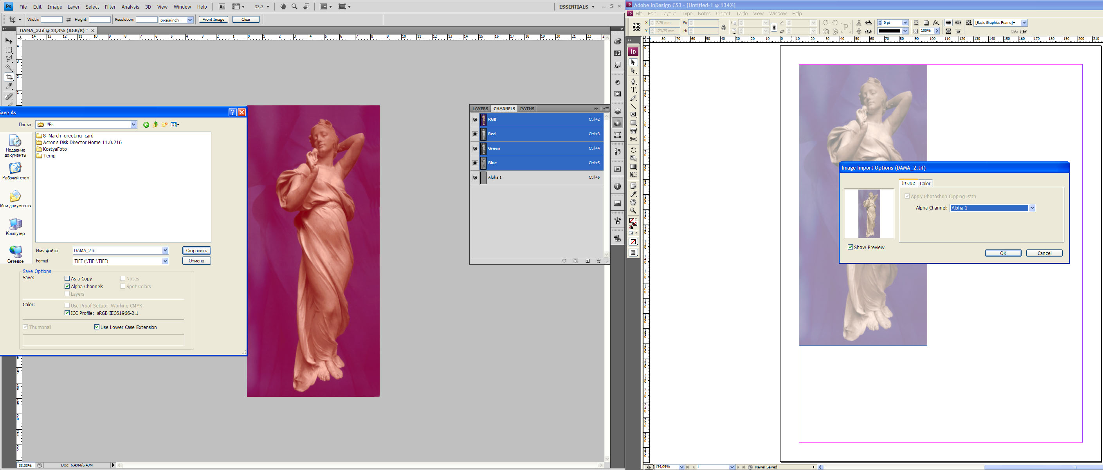
Task: Select the InDesign Gradient Swatch tool
Action: [x=633, y=167]
